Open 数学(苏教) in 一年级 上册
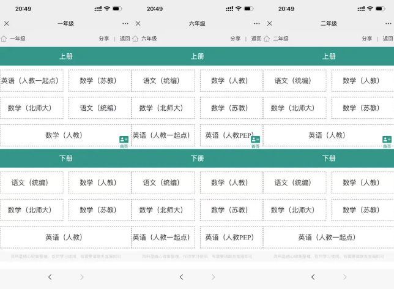Viewport: 394px width, 289px height. 100,80
